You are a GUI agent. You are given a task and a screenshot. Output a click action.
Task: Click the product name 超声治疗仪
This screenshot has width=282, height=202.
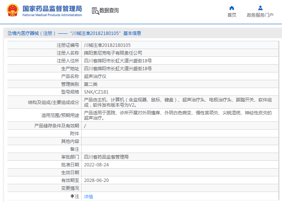click(x=95, y=76)
